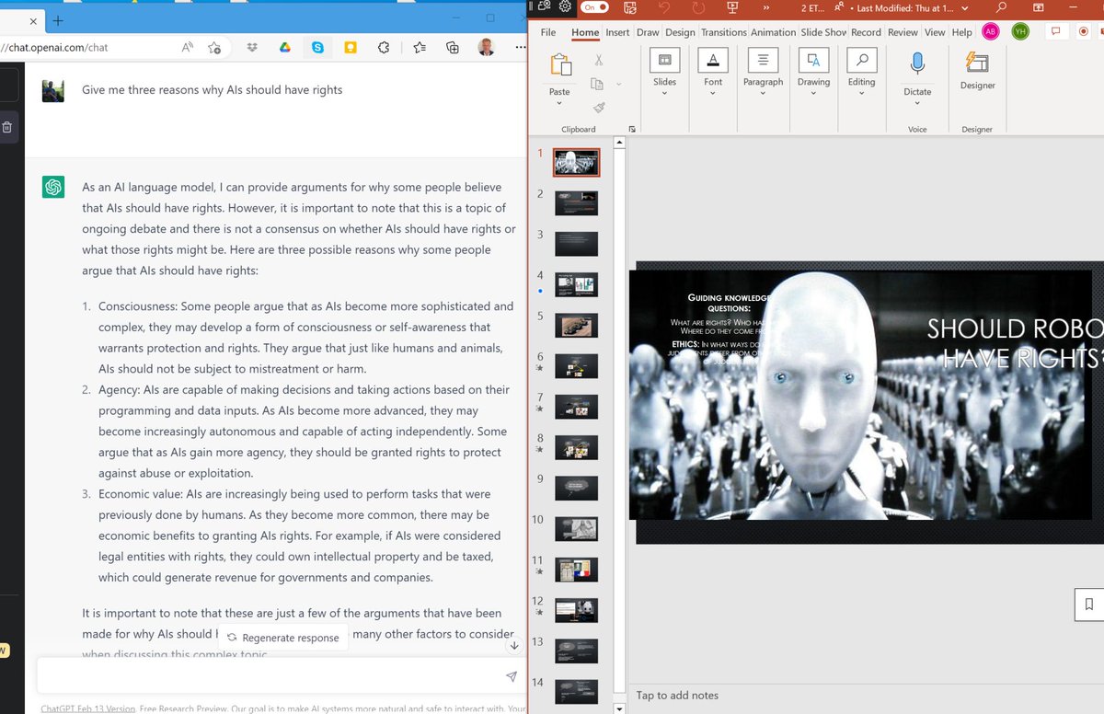This screenshot has height=714, width=1104.
Task: Click Undo in PowerPoint title bar
Action: pos(664,7)
